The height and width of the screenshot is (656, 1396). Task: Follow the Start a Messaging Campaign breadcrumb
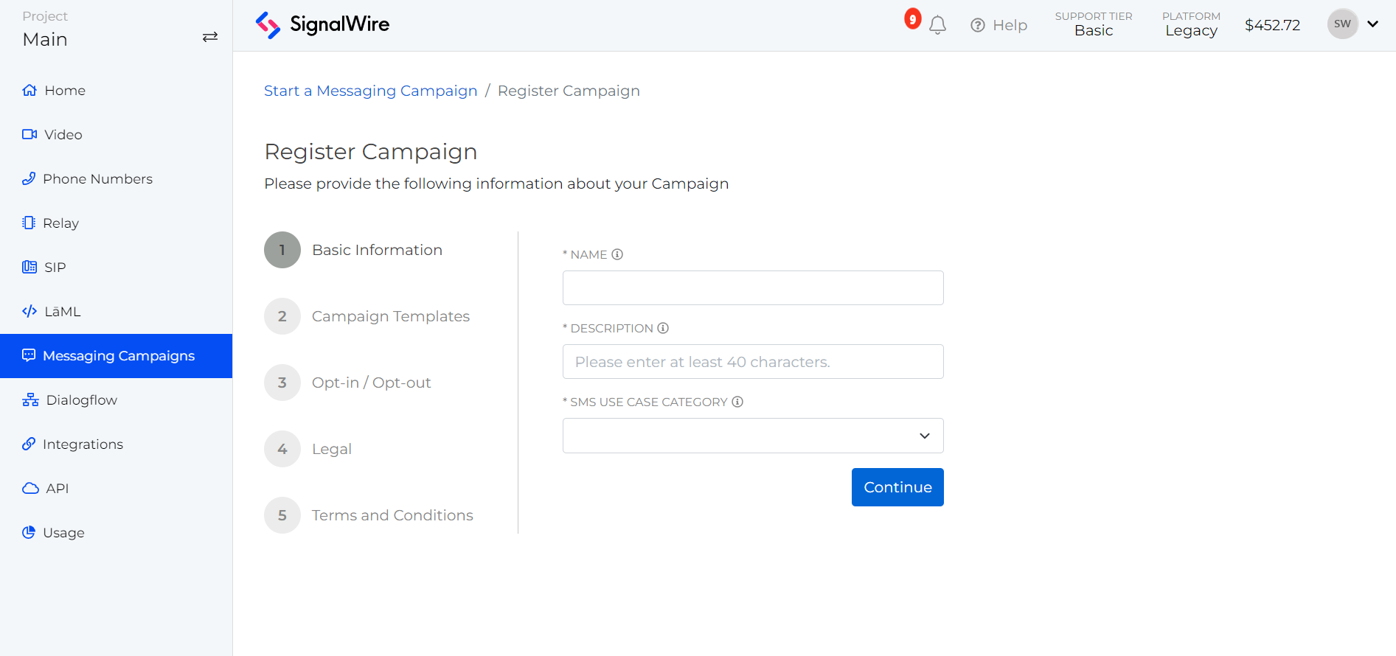coord(370,91)
